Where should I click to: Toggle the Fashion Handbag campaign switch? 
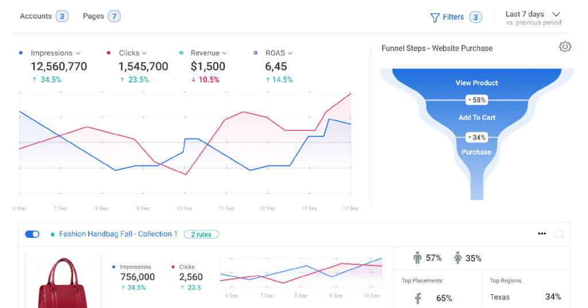click(x=32, y=234)
